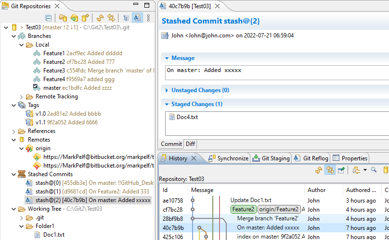Click the Add Existing Repository icon
Image resolution: width=389 pixels, height=240 pixels.
click(63, 18)
